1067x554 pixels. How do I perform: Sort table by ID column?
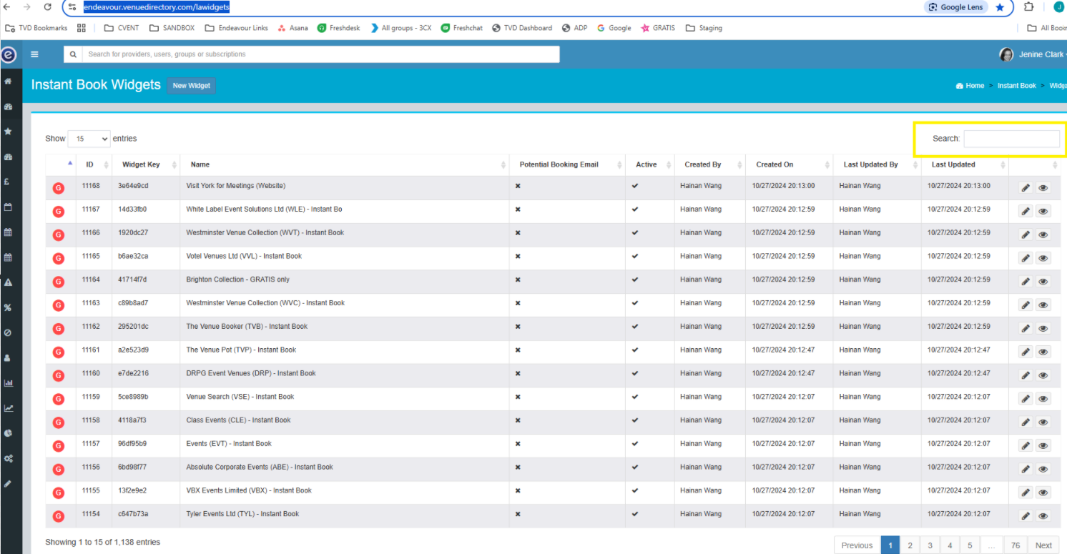pos(94,164)
